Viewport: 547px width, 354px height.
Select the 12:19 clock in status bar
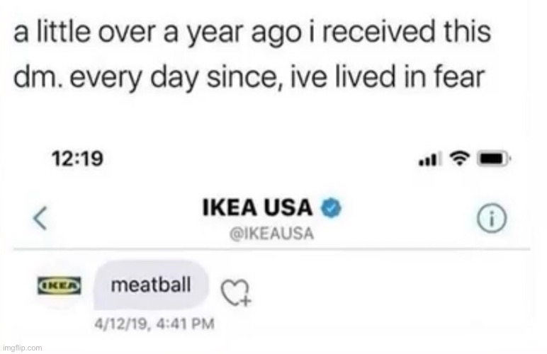(x=77, y=159)
